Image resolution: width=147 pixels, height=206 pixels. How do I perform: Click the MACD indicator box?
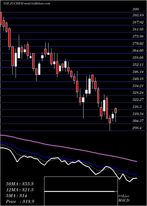pyautogui.click(x=81, y=191)
